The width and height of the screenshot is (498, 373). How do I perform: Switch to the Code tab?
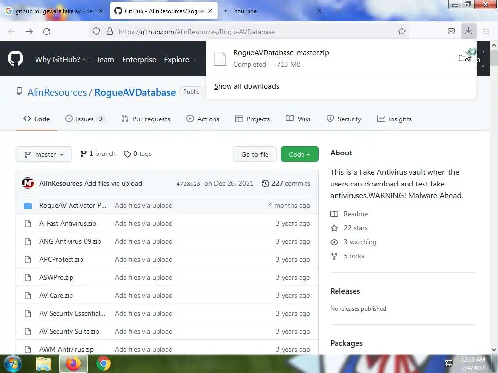pos(36,119)
